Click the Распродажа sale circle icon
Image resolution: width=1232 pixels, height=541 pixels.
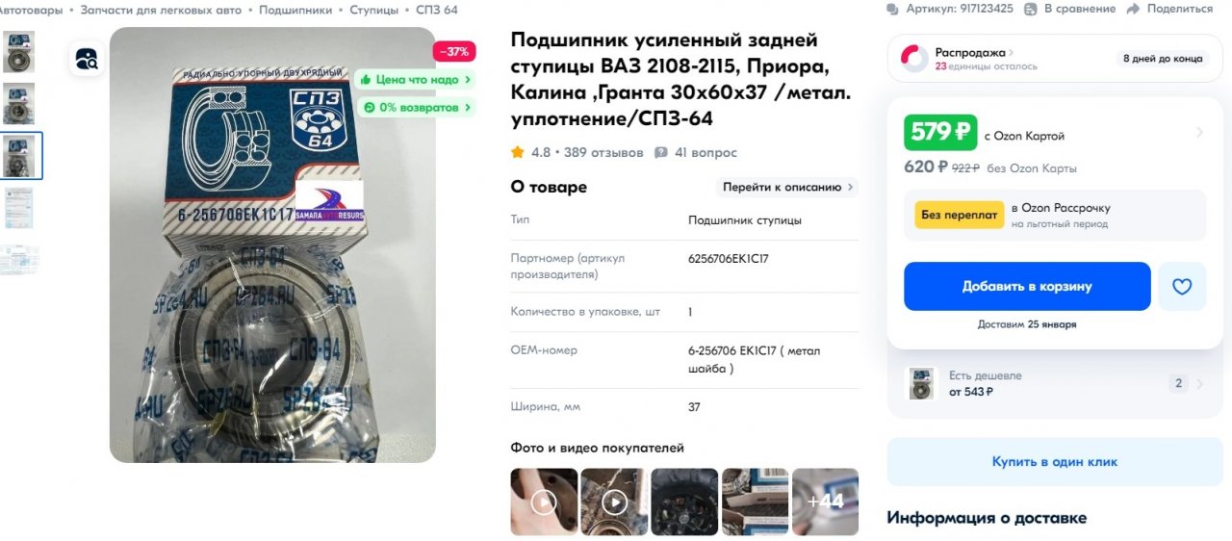914,59
